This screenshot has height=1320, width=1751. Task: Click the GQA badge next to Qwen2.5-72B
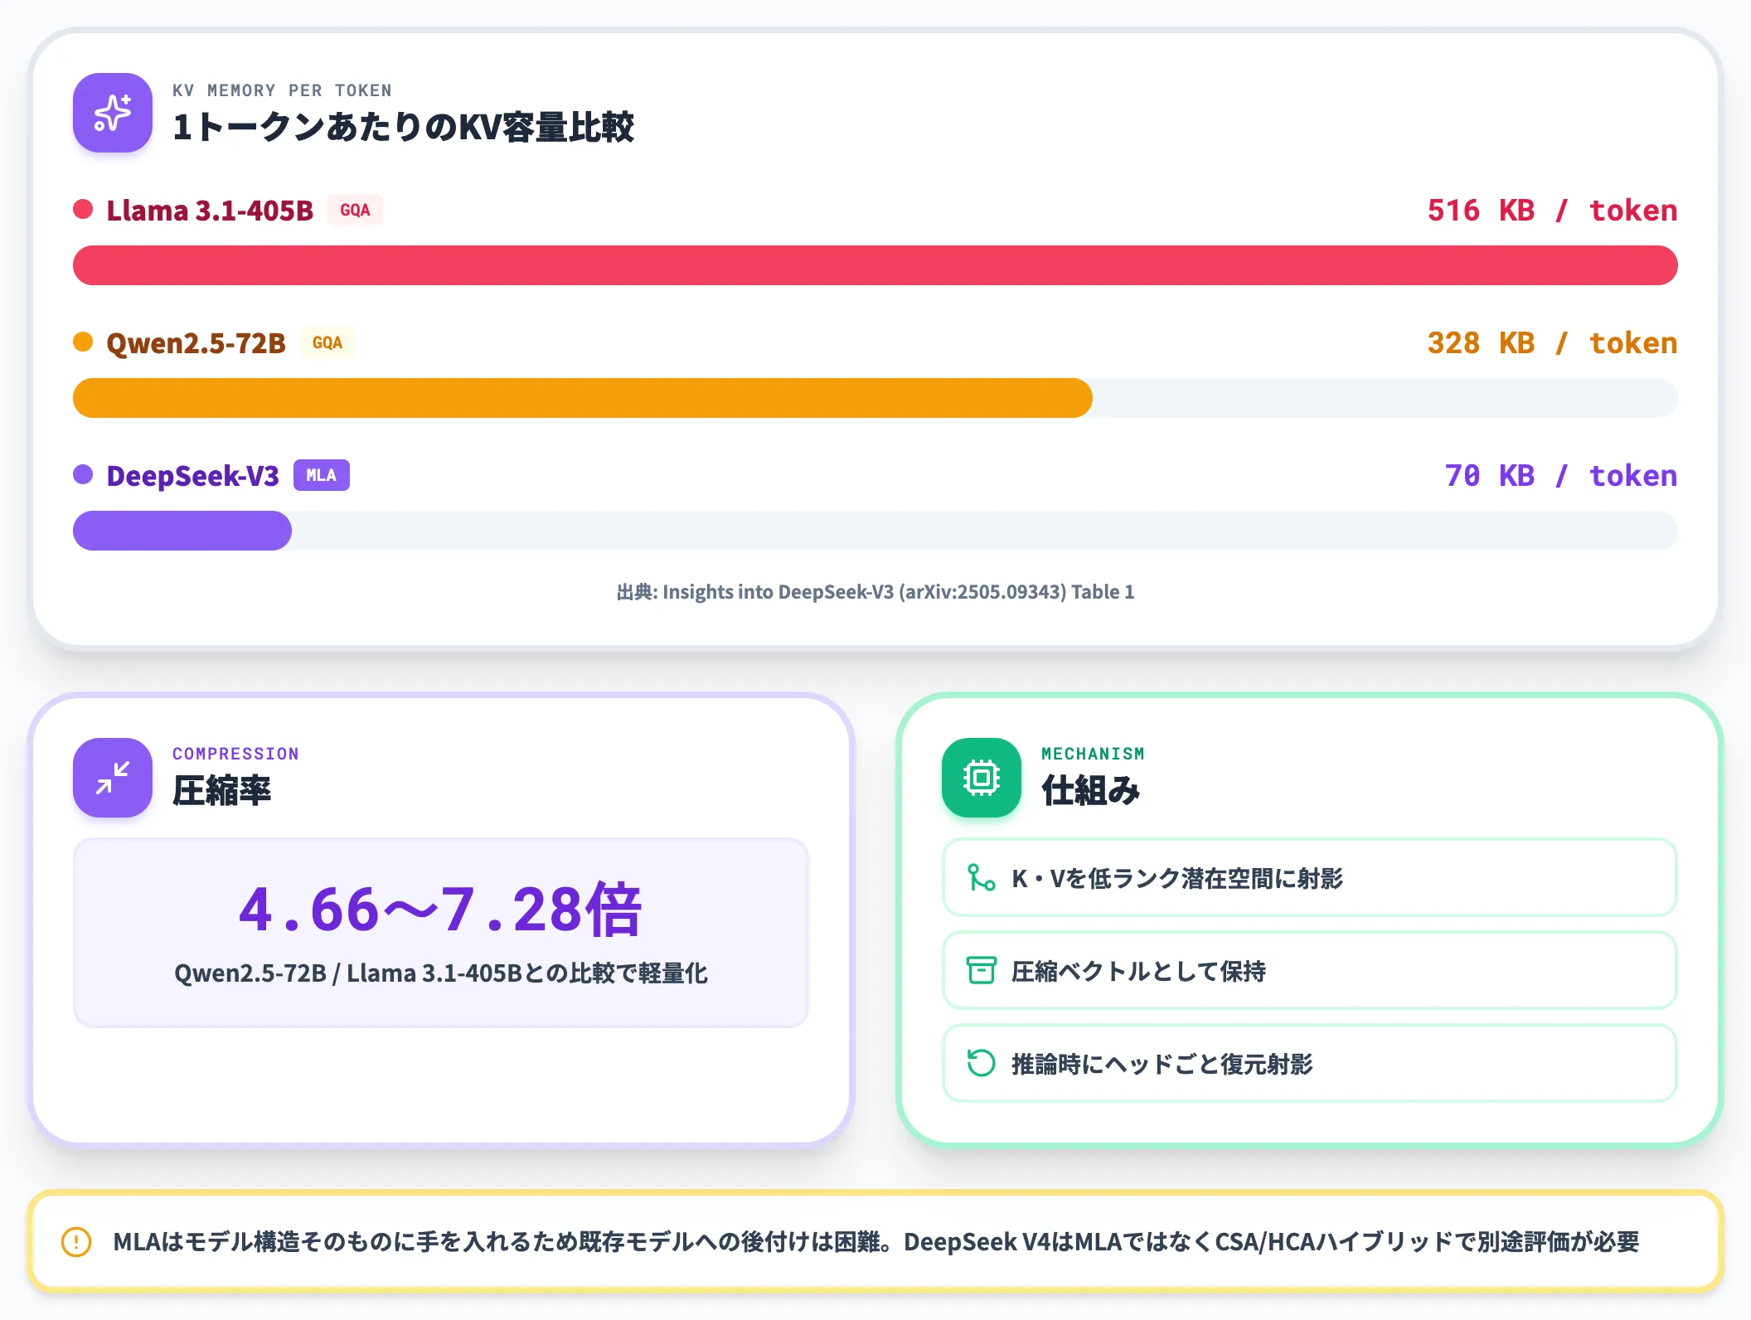coord(327,342)
